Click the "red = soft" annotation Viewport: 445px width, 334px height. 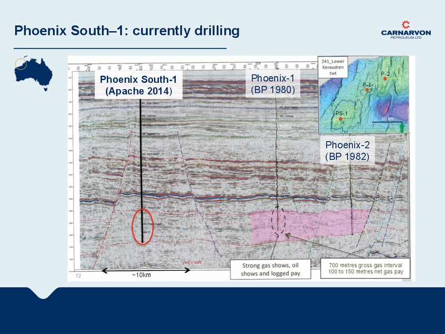[x=192, y=262]
